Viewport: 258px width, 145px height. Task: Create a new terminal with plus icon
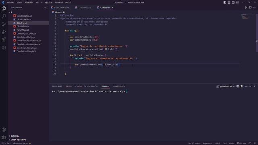coord(231,86)
